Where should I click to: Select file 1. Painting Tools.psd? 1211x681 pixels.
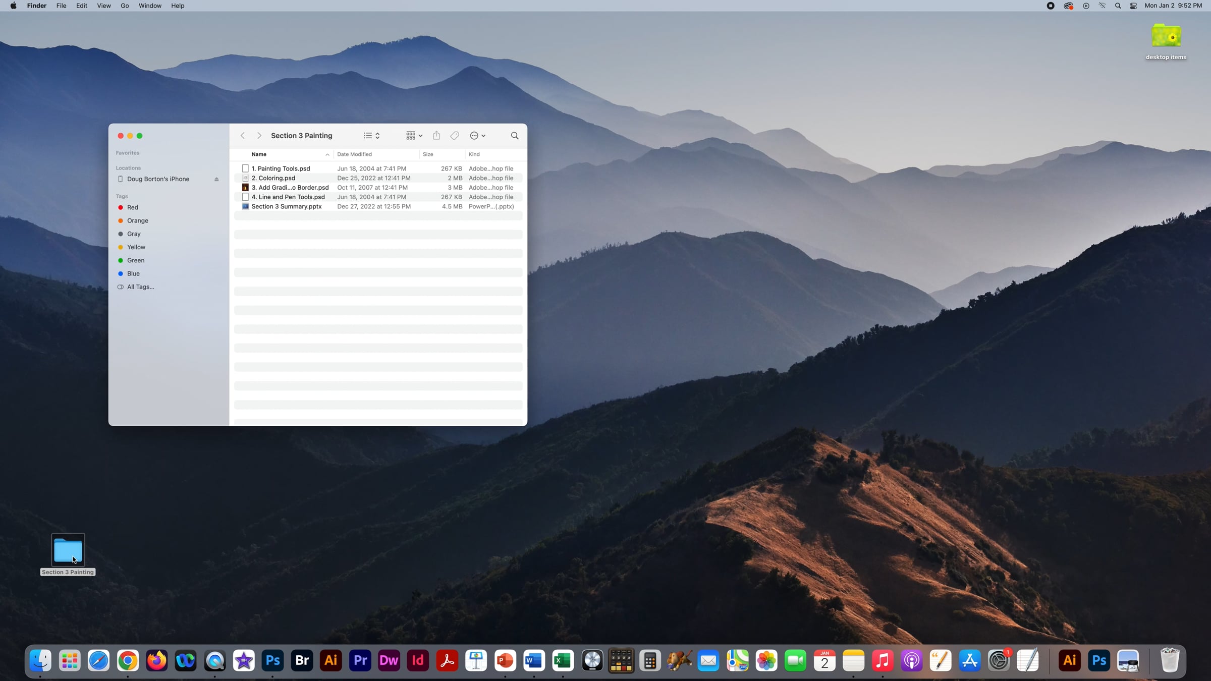(378, 168)
